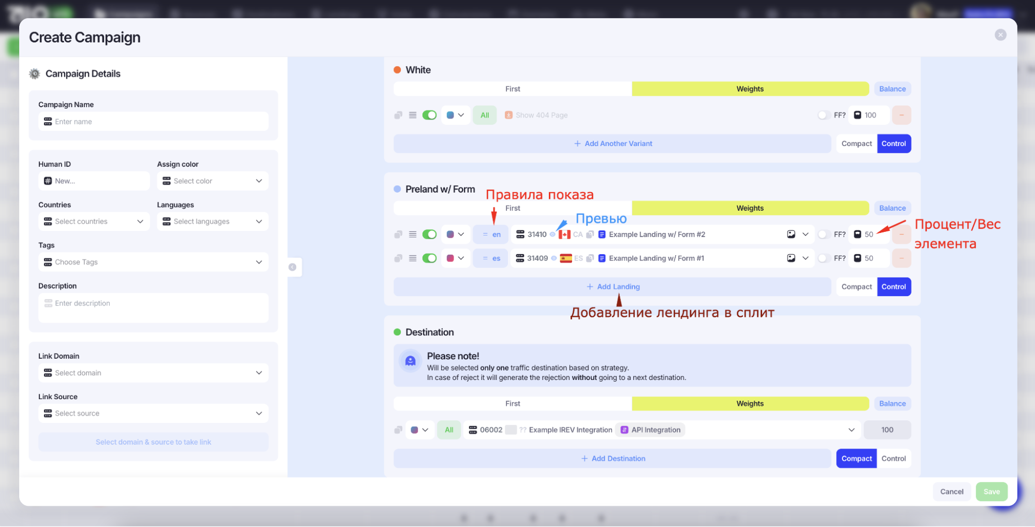
Task: Disable the White section variant toggle
Action: [429, 115]
